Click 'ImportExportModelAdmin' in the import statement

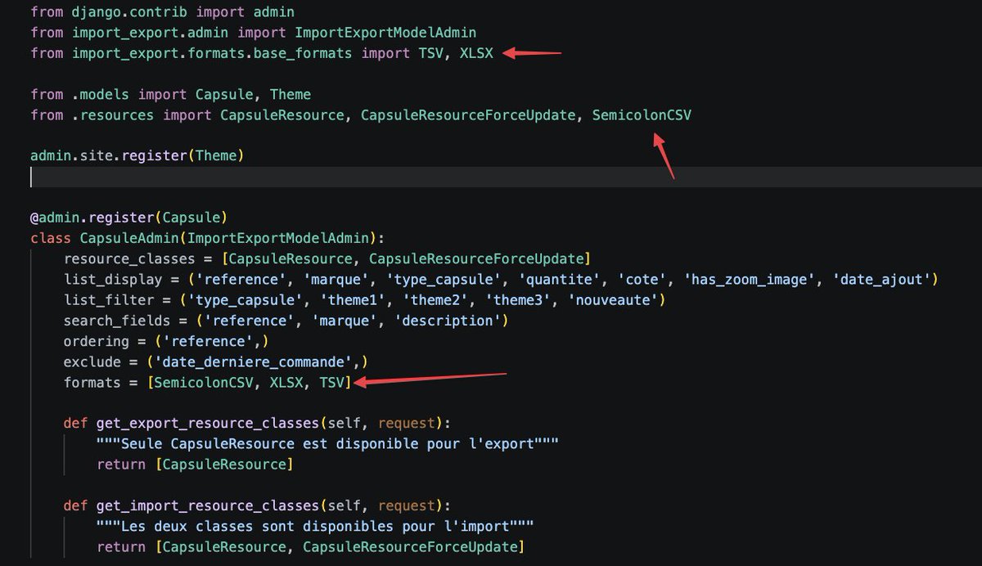(x=385, y=33)
